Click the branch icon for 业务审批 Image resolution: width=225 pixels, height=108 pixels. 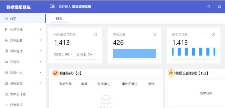[x=6, y=29]
